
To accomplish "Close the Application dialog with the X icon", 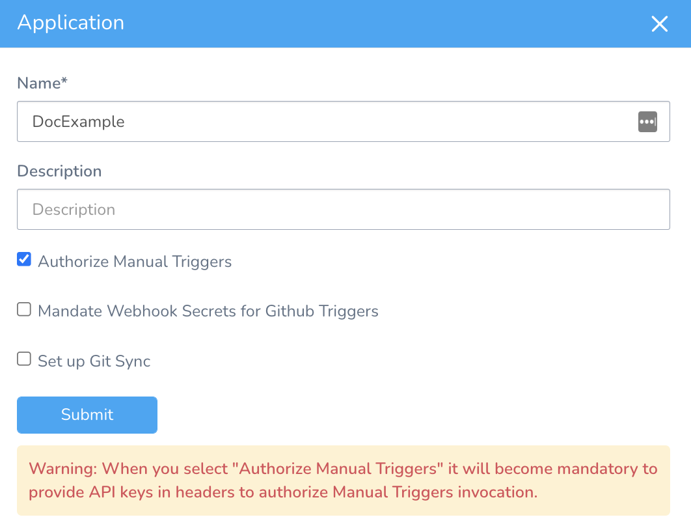I will click(659, 24).
